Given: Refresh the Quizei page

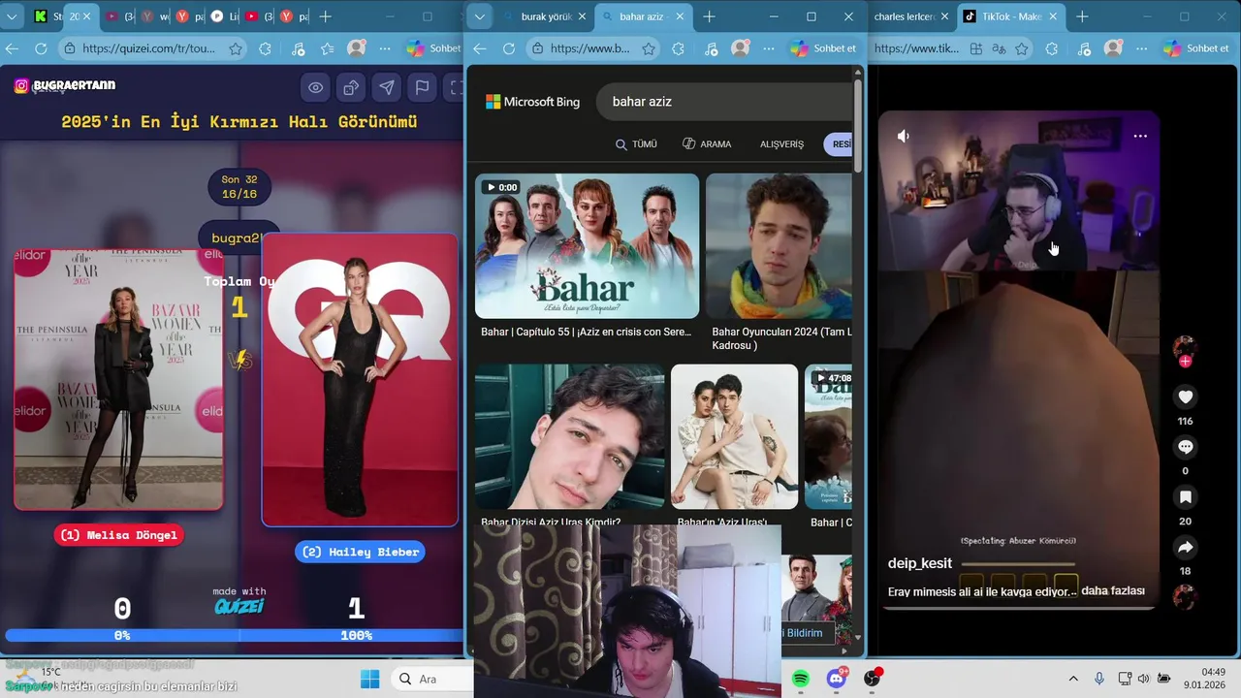Looking at the screenshot, I should pos(41,48).
